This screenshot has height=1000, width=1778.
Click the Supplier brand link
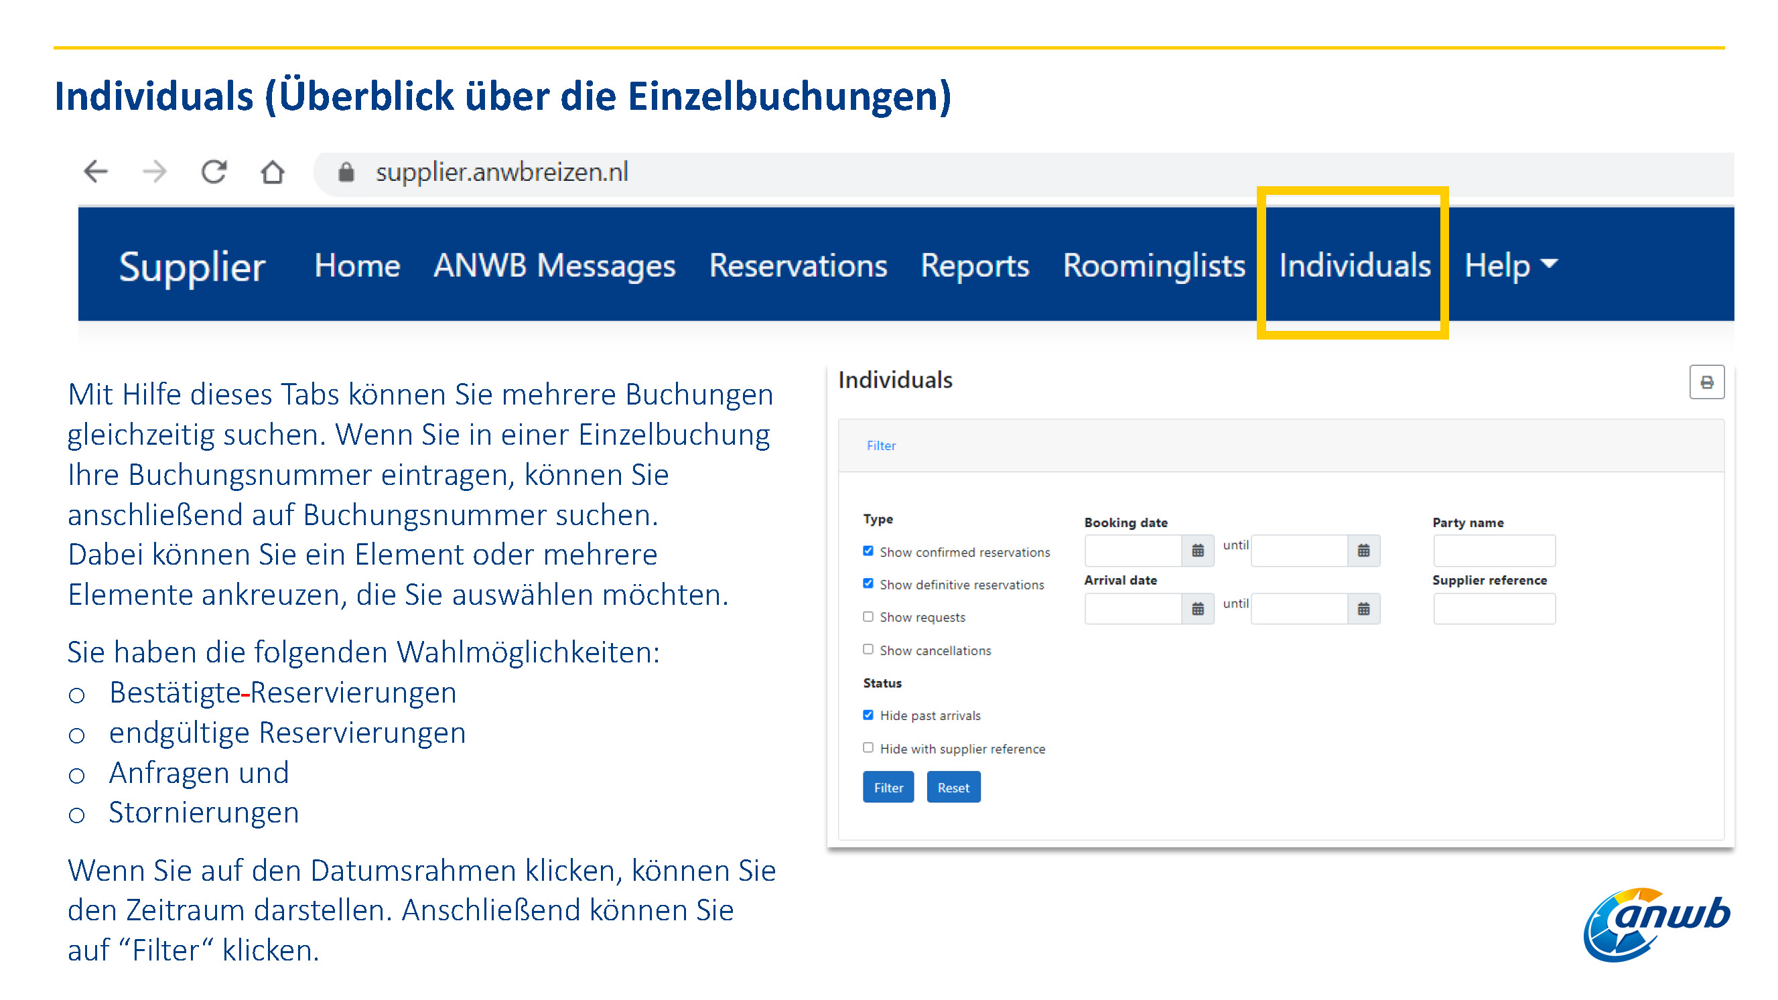(x=192, y=267)
